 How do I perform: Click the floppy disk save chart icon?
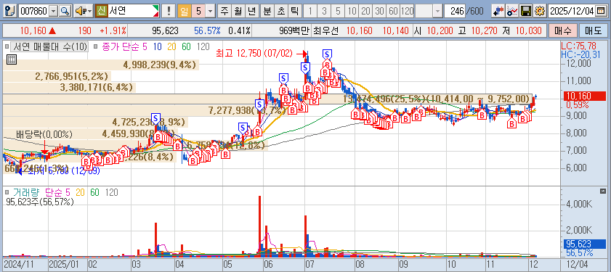pos(526,11)
